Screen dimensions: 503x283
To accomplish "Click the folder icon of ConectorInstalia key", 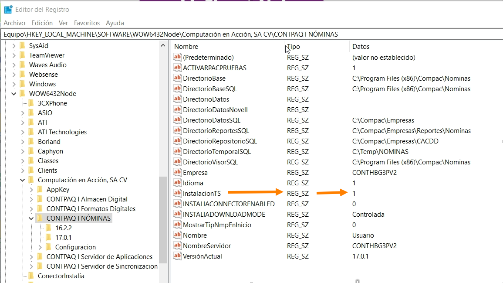I will click(31, 276).
